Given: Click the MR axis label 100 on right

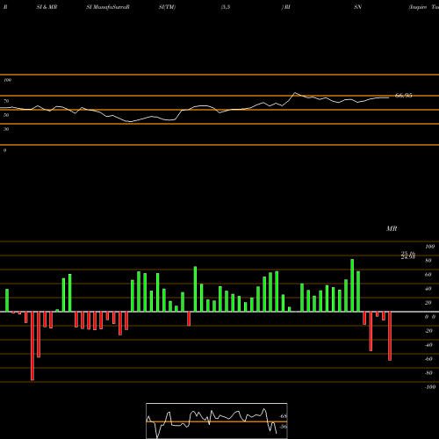Looking at the screenshot, I should click(429, 247).
